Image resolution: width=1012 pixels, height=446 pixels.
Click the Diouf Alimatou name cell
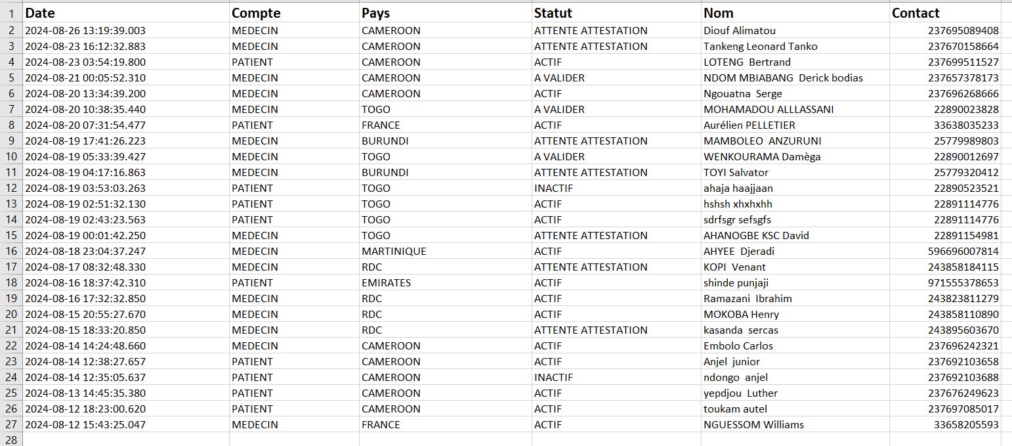[740, 30]
